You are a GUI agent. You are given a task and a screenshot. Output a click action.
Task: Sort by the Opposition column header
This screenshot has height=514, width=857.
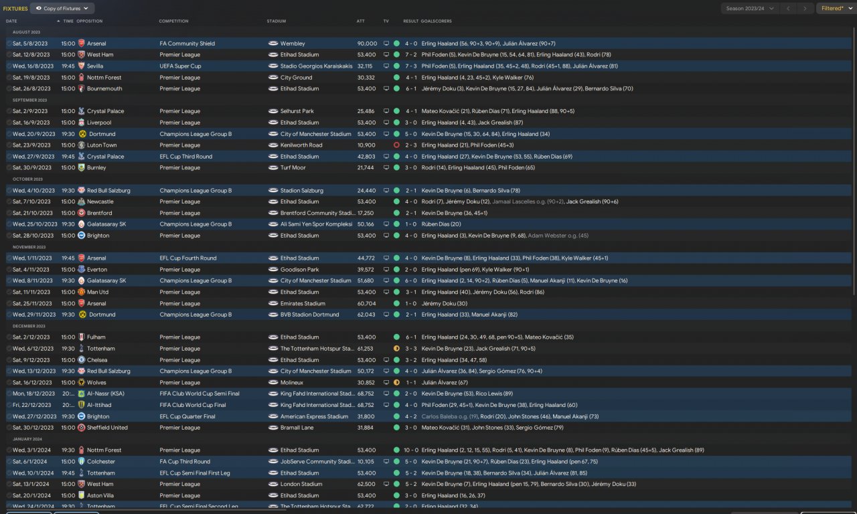[x=90, y=21]
